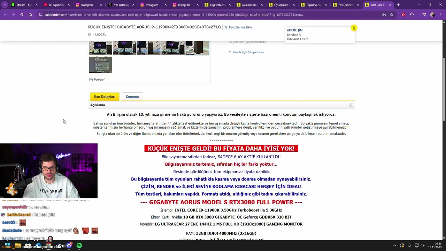This screenshot has width=446, height=251.
Task: Select the İlan Detayları tab
Action: tap(105, 97)
